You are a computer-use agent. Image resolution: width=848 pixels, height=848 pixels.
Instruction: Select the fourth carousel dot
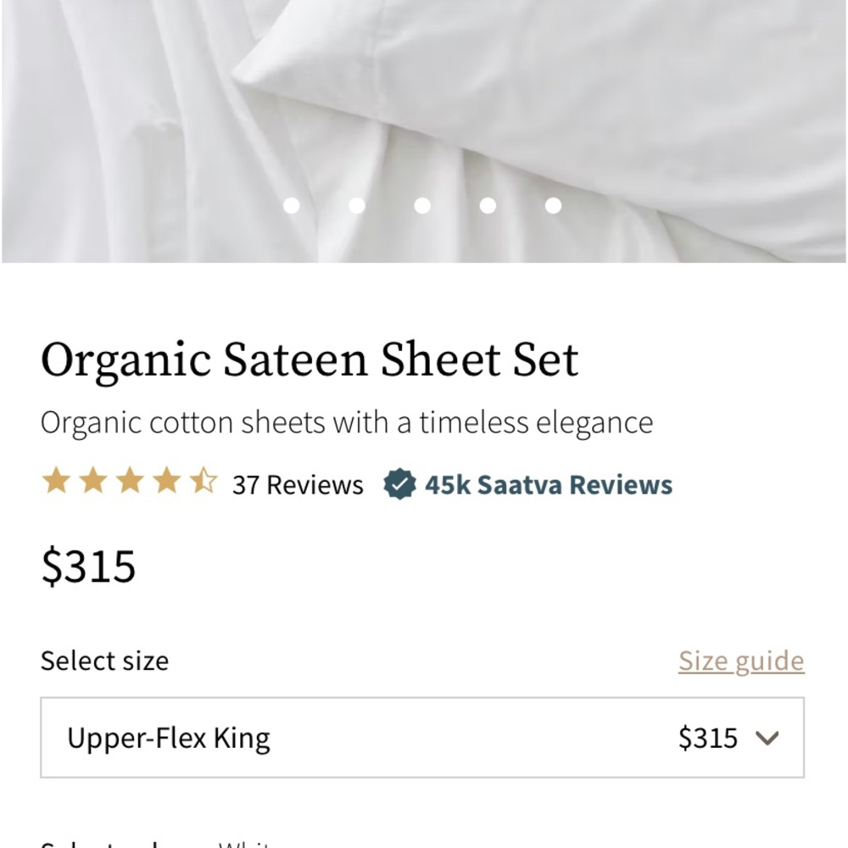click(488, 204)
